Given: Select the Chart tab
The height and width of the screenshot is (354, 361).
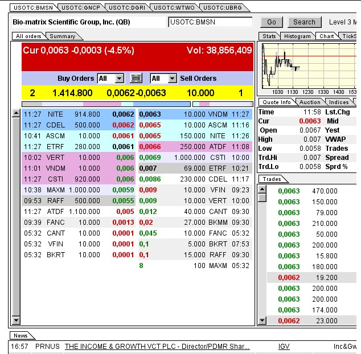Looking at the screenshot, I should coord(326,36).
